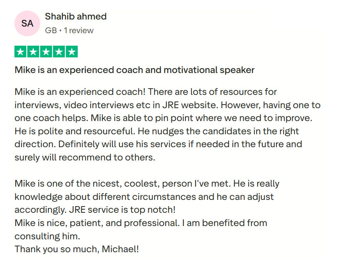Click the line "surely will recommend to others."
Image resolution: width=339 pixels, height=260 pixels.
pos(85,157)
